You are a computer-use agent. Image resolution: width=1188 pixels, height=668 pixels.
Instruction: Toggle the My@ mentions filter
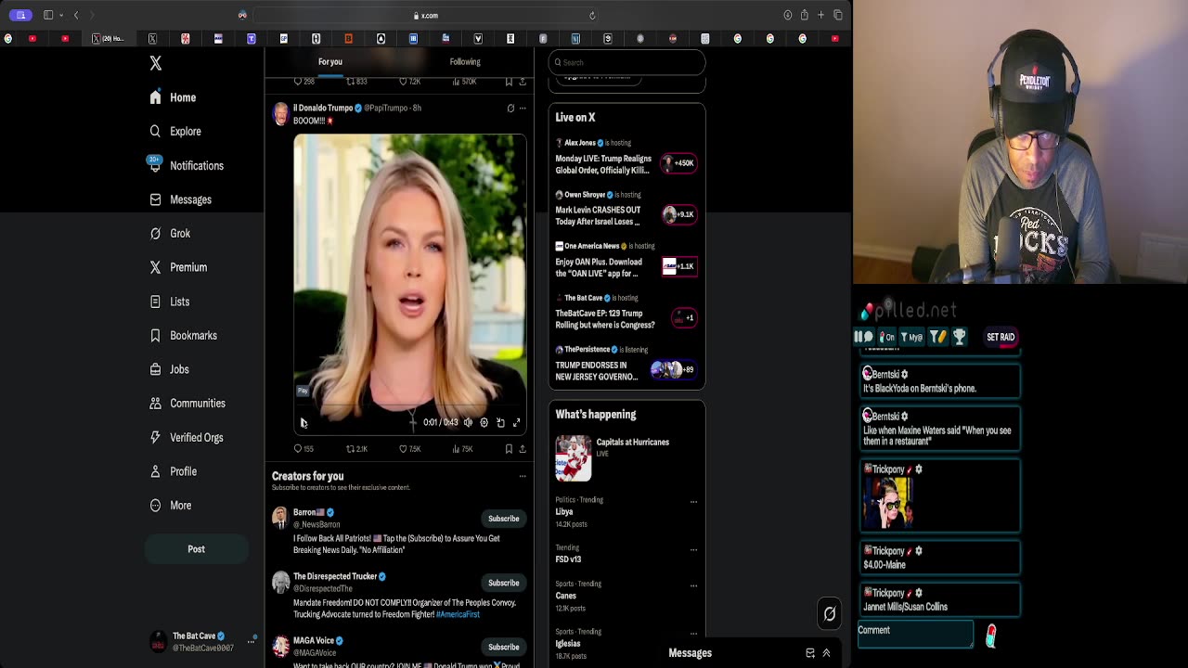pos(913,337)
